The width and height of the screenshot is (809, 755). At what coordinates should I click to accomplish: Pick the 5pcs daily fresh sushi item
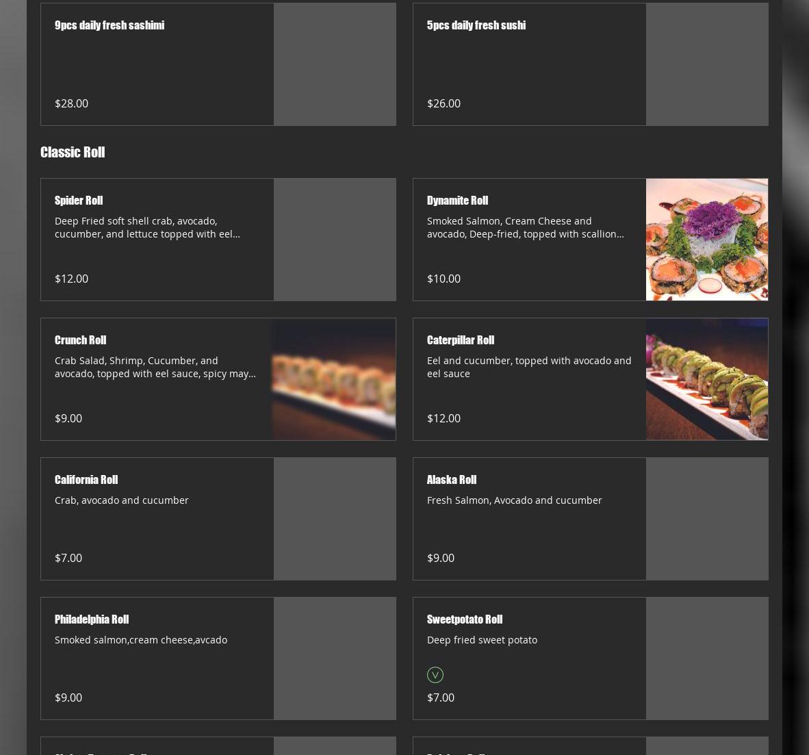click(590, 64)
